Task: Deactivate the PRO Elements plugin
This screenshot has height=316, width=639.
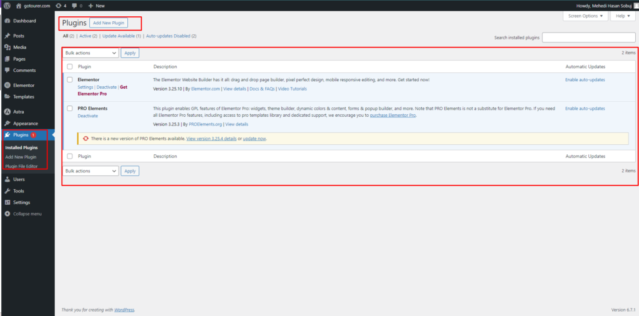Action: [87, 116]
